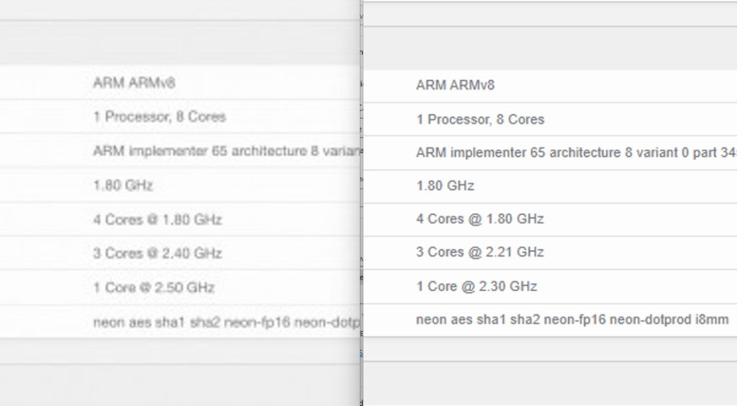Click the "1.80 GHz" value in right panel
Image resolution: width=737 pixels, height=406 pixels.
445,185
